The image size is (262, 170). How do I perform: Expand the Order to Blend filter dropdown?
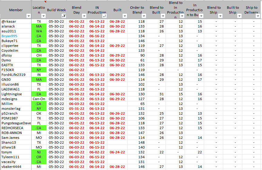144,16
